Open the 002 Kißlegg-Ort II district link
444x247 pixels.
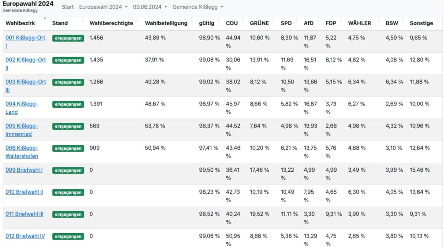(x=25, y=60)
